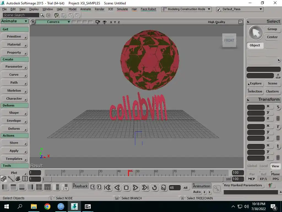Image resolution: width=282 pixels, height=212 pixels.
Task: Step to previous frame button
Action: 93,187
